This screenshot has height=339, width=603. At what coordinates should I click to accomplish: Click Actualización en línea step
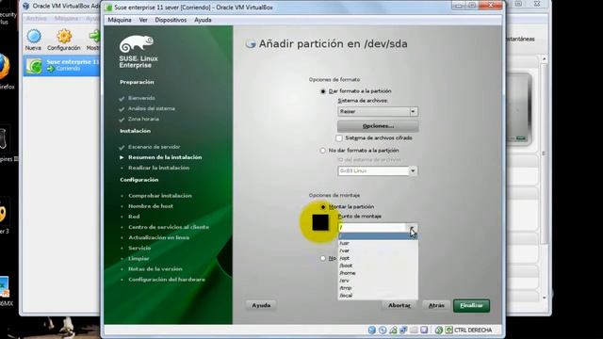point(159,237)
